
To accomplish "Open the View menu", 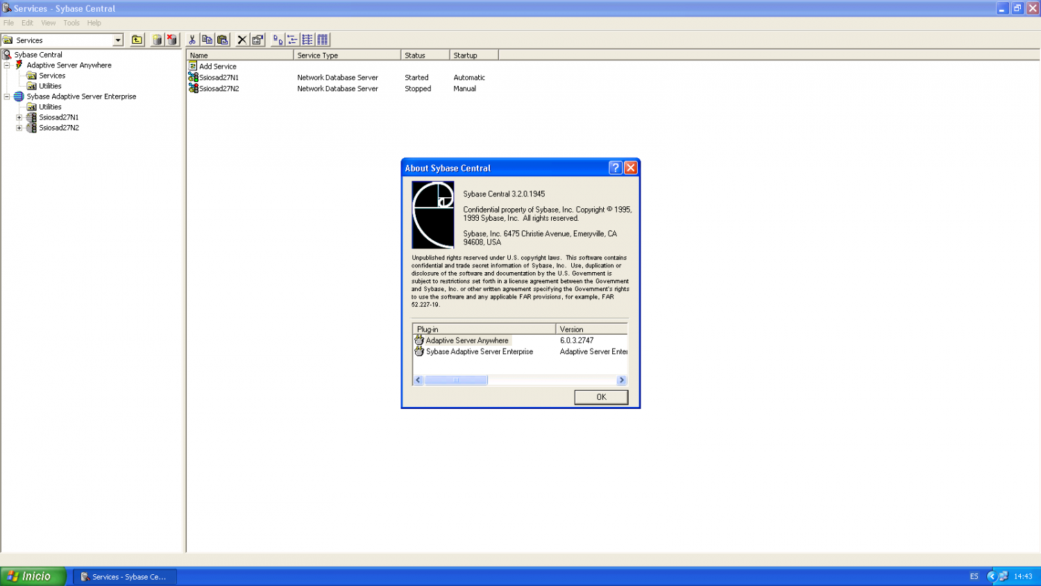I will click(x=48, y=23).
